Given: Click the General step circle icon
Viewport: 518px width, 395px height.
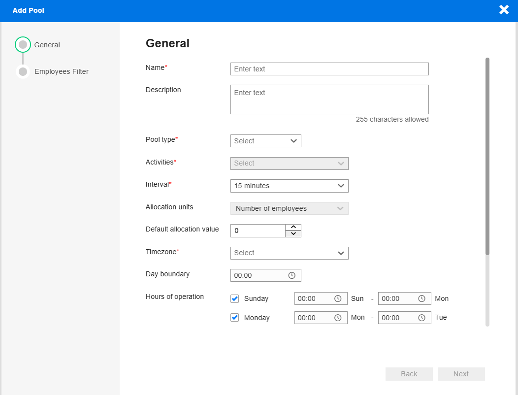Looking at the screenshot, I should 23,45.
